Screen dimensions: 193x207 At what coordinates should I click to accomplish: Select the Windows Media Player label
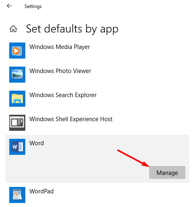(x=60, y=47)
